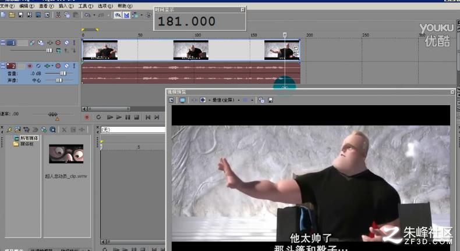Viewport: 460px width, 251px height.
Task: Open the 工具 (Tools) menu
Action: 86,6
